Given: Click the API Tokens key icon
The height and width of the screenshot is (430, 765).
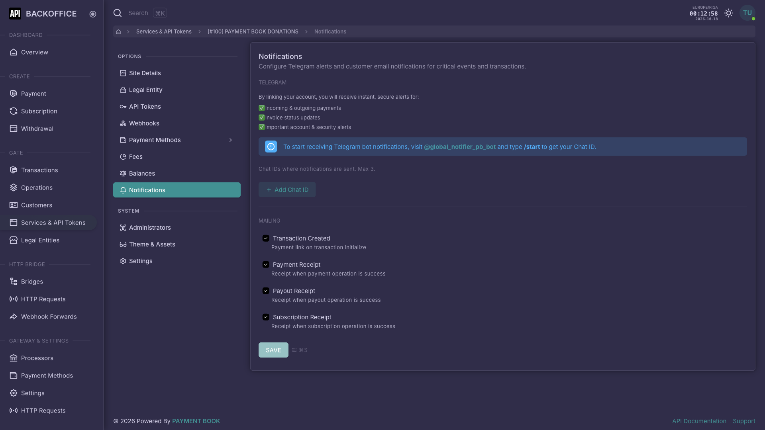Looking at the screenshot, I should [123, 107].
